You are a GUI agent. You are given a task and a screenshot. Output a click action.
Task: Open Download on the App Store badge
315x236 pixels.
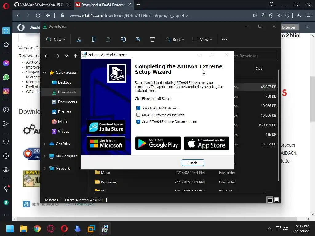(206, 143)
